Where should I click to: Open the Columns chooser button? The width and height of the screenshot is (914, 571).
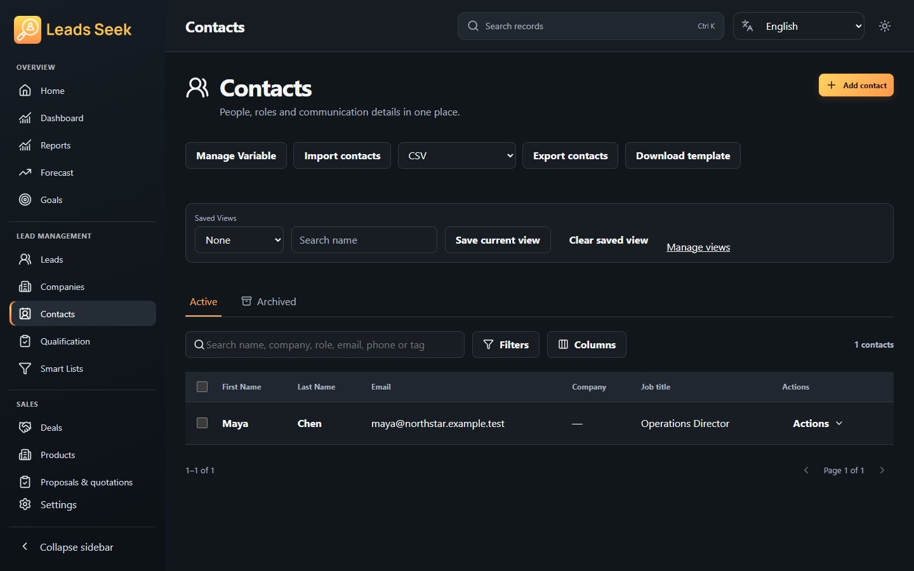pyautogui.click(x=586, y=345)
